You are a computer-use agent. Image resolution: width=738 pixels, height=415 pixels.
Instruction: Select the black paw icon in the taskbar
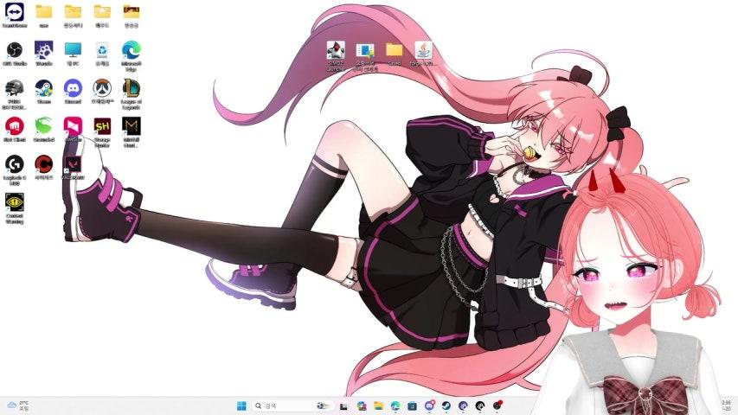click(480, 405)
